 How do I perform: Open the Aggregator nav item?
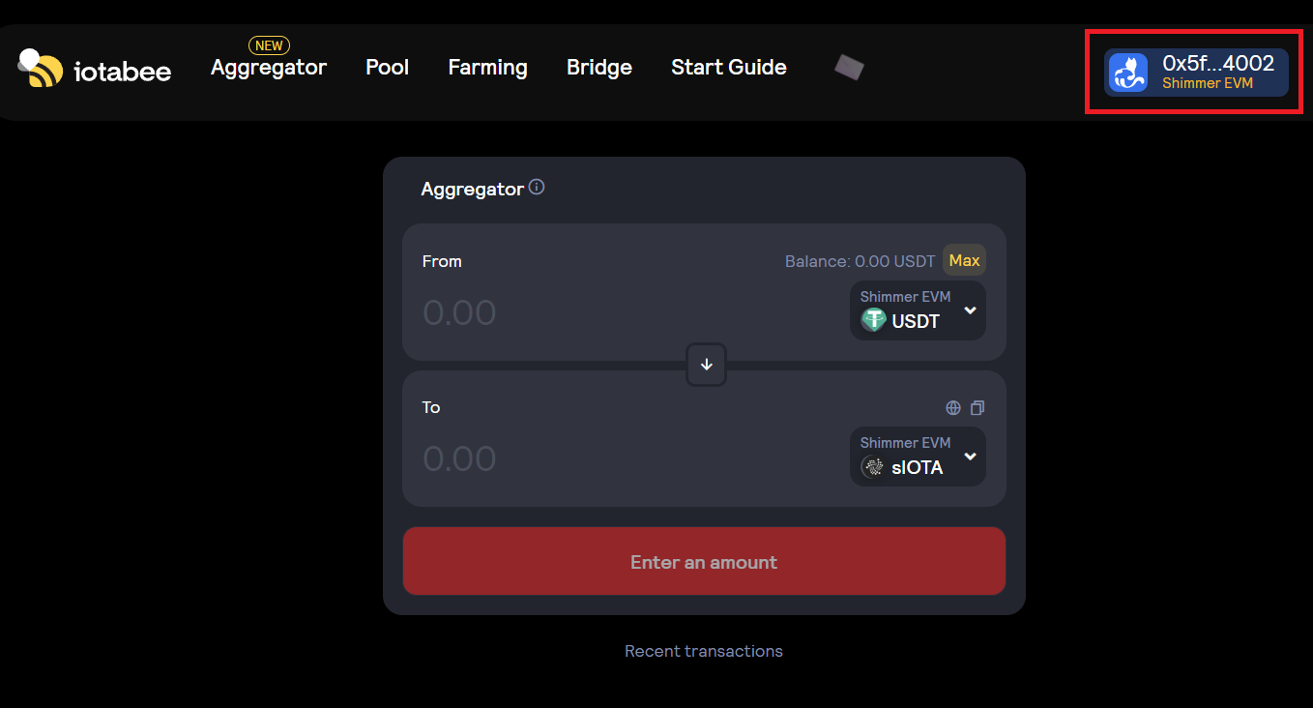coord(269,68)
